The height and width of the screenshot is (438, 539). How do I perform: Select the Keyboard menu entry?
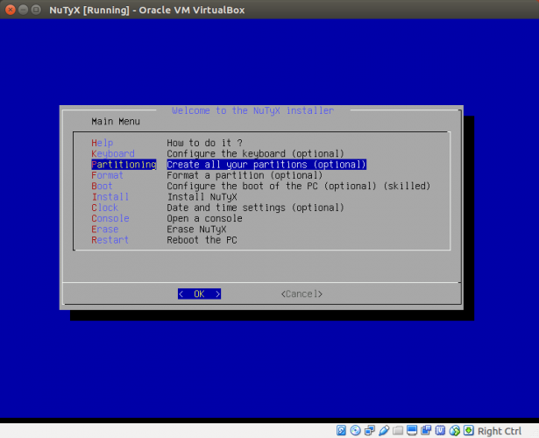113,153
